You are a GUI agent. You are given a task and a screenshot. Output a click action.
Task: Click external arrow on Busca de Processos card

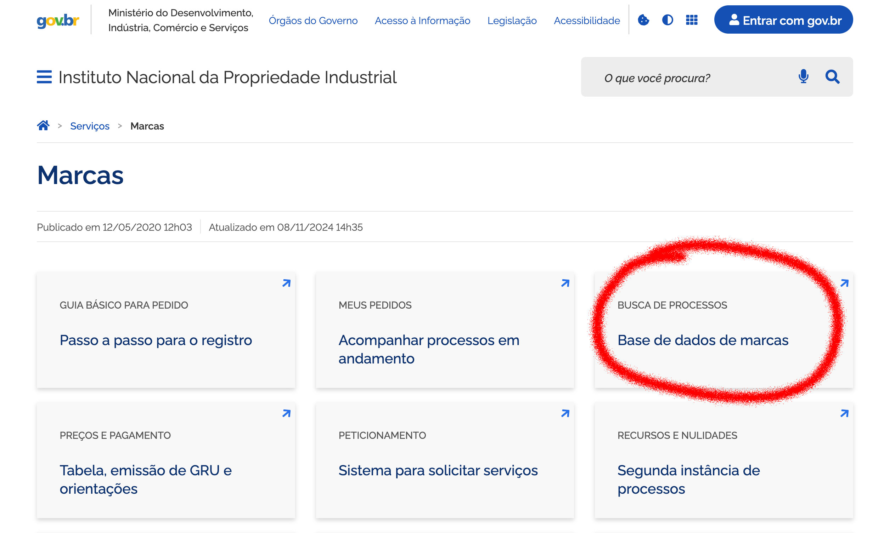coord(844,283)
